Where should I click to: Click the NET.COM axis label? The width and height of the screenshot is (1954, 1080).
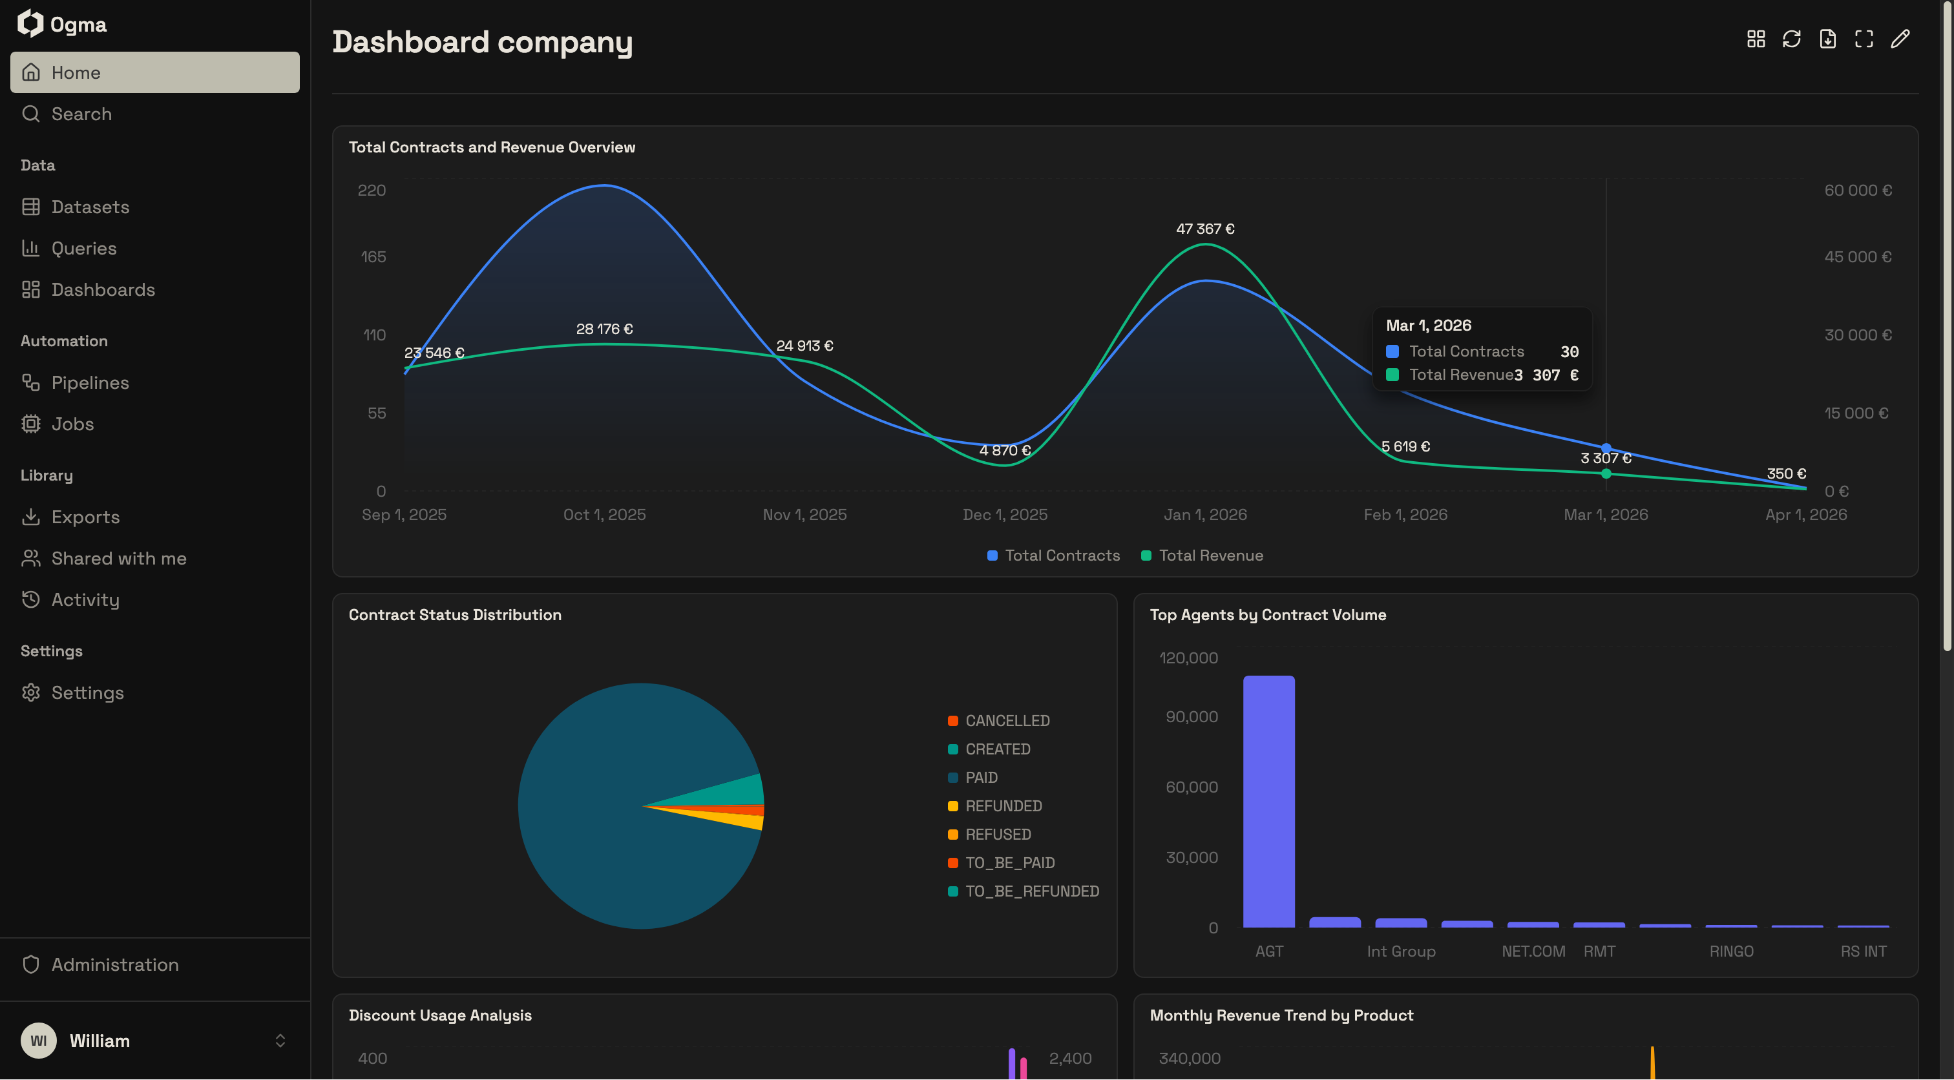1533,951
